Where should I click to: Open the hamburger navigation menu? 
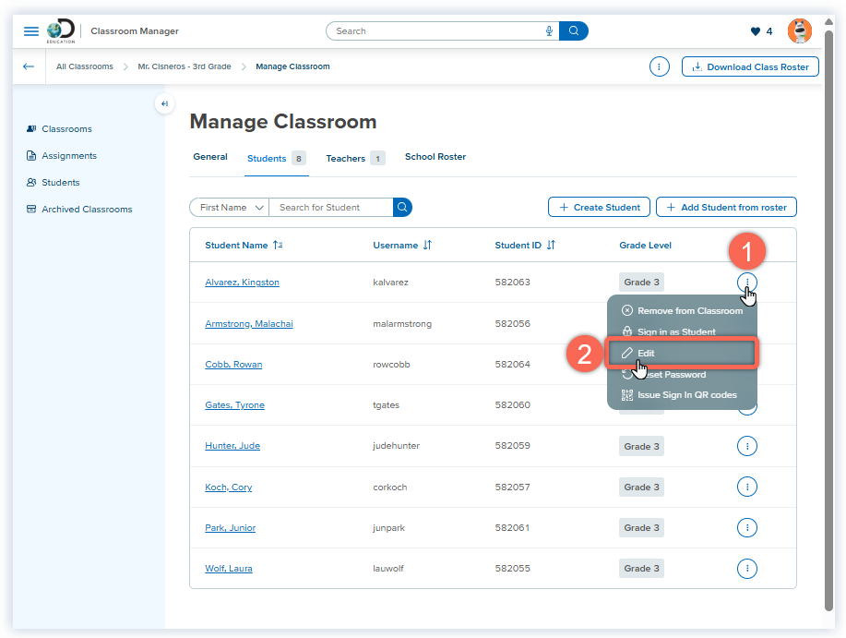point(30,30)
